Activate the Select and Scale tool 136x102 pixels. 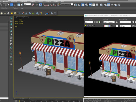coord(19,5)
